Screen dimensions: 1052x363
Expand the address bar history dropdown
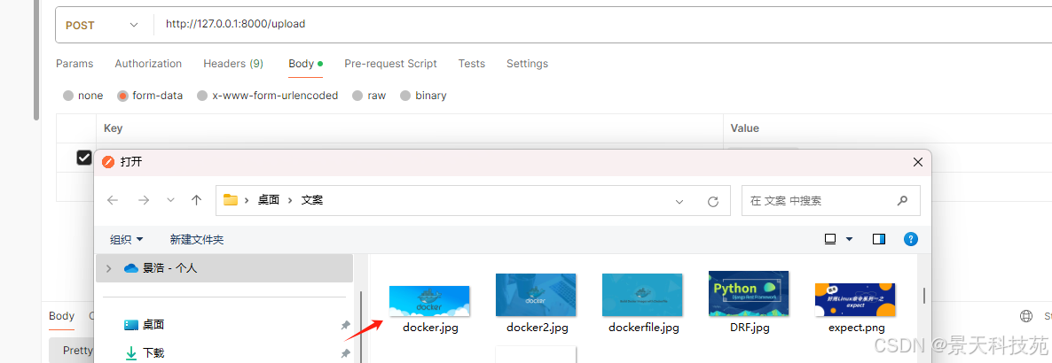coord(679,201)
